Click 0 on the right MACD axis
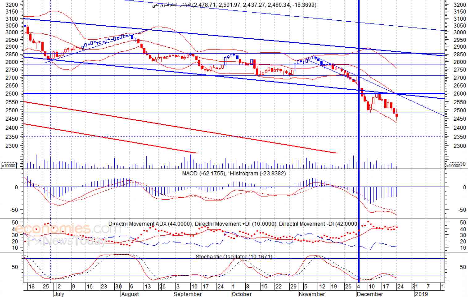 pyautogui.click(x=464, y=187)
